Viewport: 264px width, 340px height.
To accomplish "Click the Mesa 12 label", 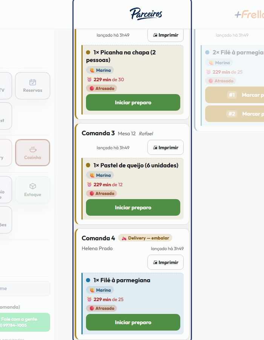I will coord(127,134).
